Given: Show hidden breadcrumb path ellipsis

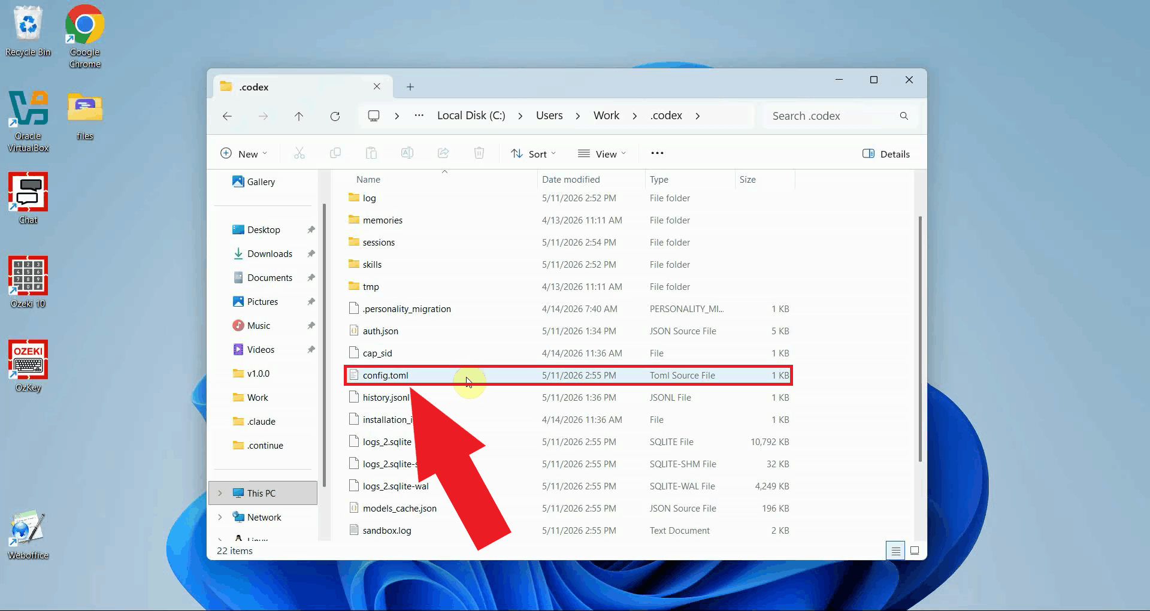Looking at the screenshot, I should (419, 116).
